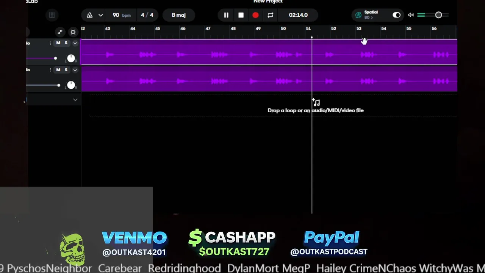The image size is (485, 273).
Task: Turn off the Spatial toggle switch
Action: [x=396, y=15]
